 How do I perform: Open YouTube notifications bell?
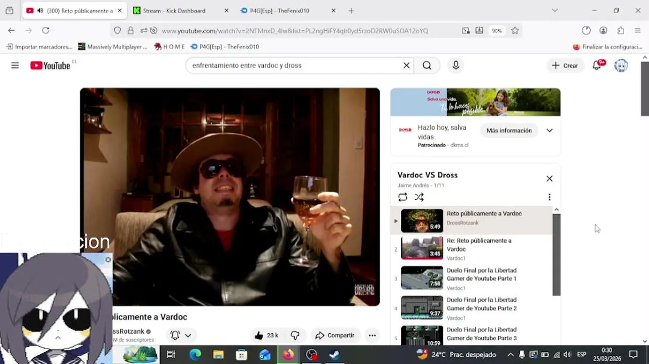pos(598,65)
